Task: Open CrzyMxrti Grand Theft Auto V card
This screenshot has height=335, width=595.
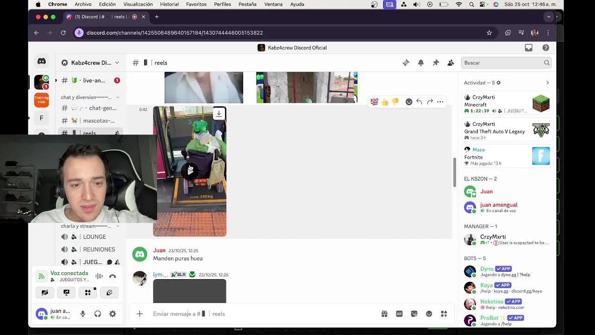Action: click(x=507, y=130)
